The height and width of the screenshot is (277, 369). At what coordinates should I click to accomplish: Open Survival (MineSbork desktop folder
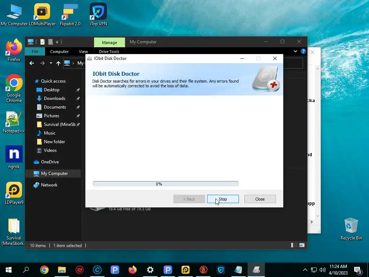pos(14,232)
